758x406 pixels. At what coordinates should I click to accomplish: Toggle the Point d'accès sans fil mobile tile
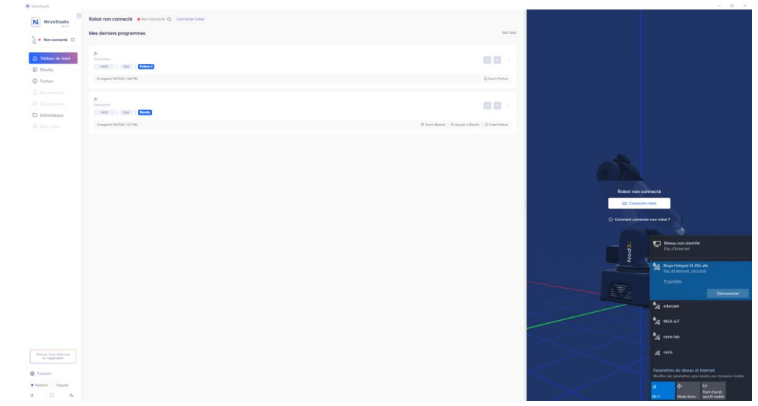pos(713,391)
